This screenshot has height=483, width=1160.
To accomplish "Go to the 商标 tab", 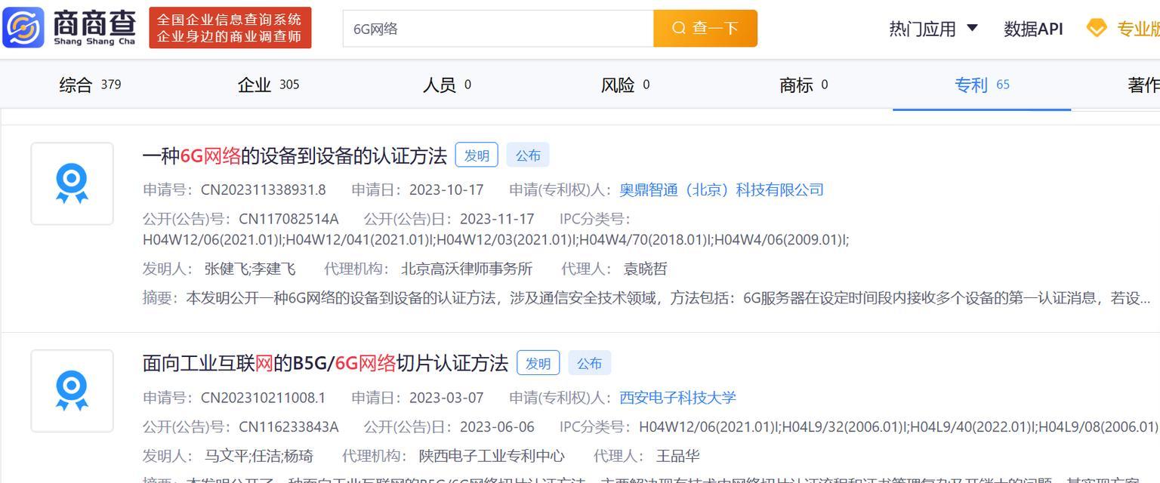I will click(x=803, y=85).
